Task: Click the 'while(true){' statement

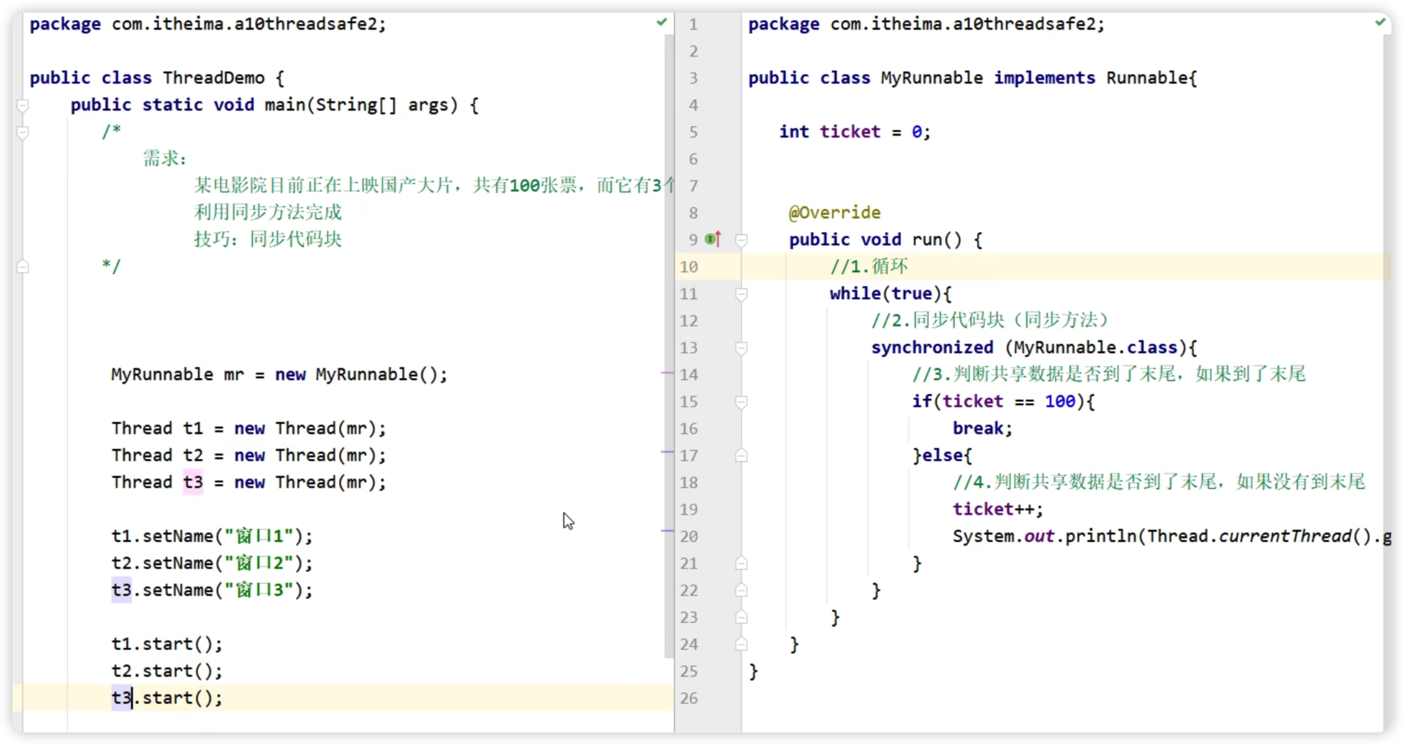Action: point(890,294)
